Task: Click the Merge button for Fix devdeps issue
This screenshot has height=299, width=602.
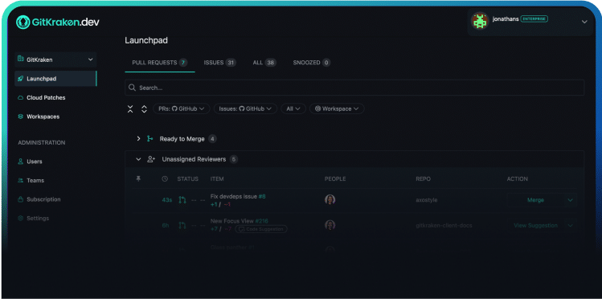Action: [x=535, y=200]
